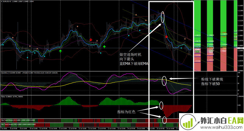Screen dimensions: 244x131
Task: Select the Flat Trend Period_M30 label
Action: pyautogui.click(x=18, y=124)
